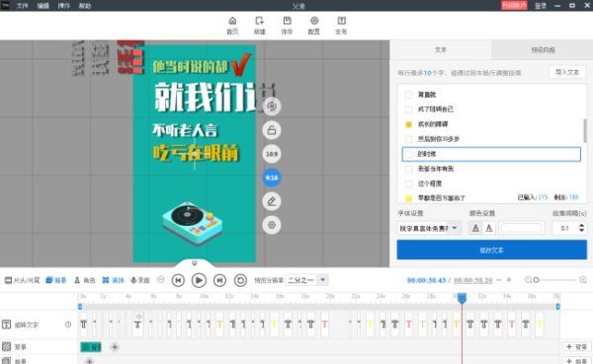593x364 pixels.
Task: Click the pencil edit canvas icon
Action: pyautogui.click(x=272, y=201)
